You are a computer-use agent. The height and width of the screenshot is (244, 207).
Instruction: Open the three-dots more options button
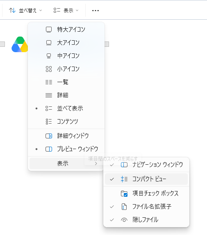point(96,11)
